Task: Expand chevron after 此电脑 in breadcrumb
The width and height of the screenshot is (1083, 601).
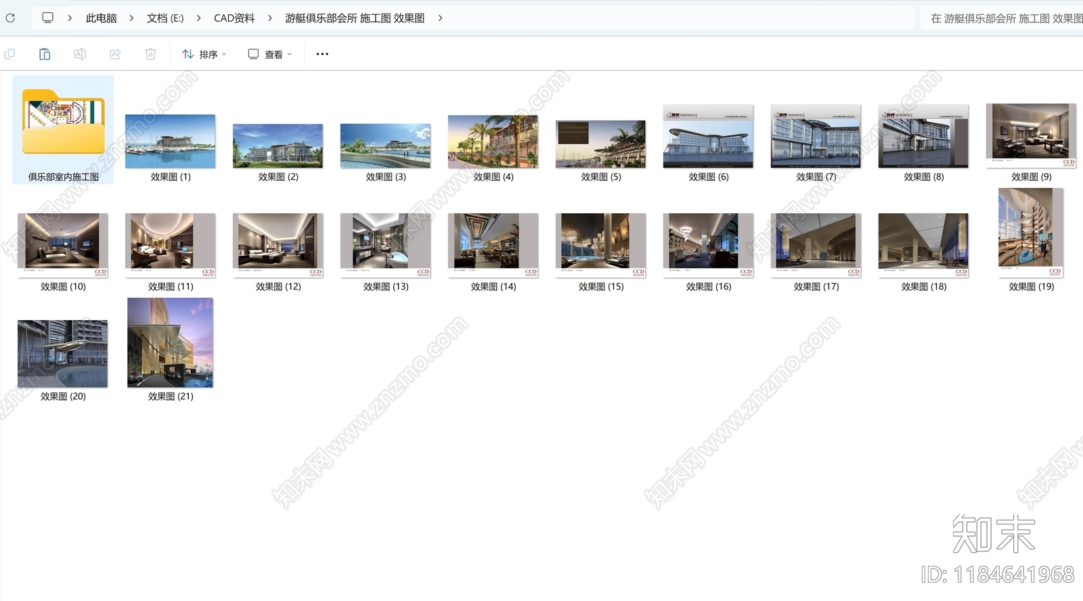Action: (131, 18)
